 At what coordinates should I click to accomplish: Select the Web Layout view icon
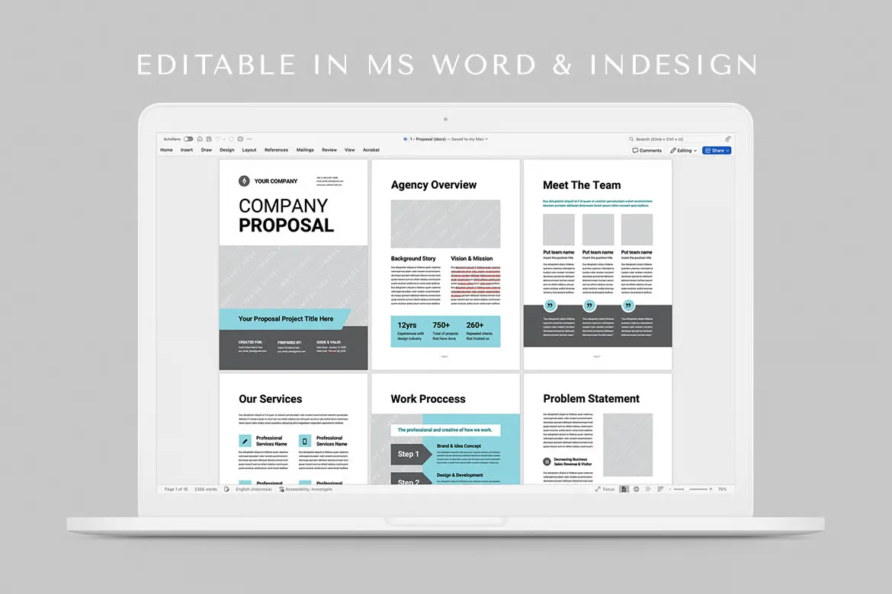(636, 490)
